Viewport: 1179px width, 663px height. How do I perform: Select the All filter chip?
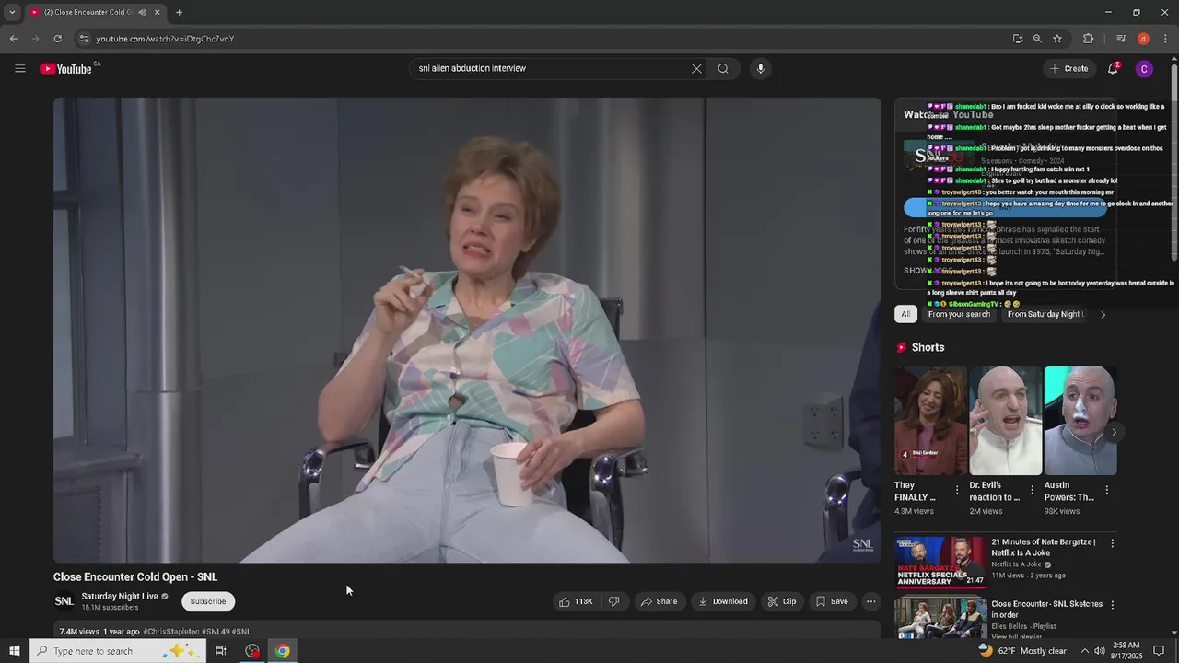click(x=905, y=315)
